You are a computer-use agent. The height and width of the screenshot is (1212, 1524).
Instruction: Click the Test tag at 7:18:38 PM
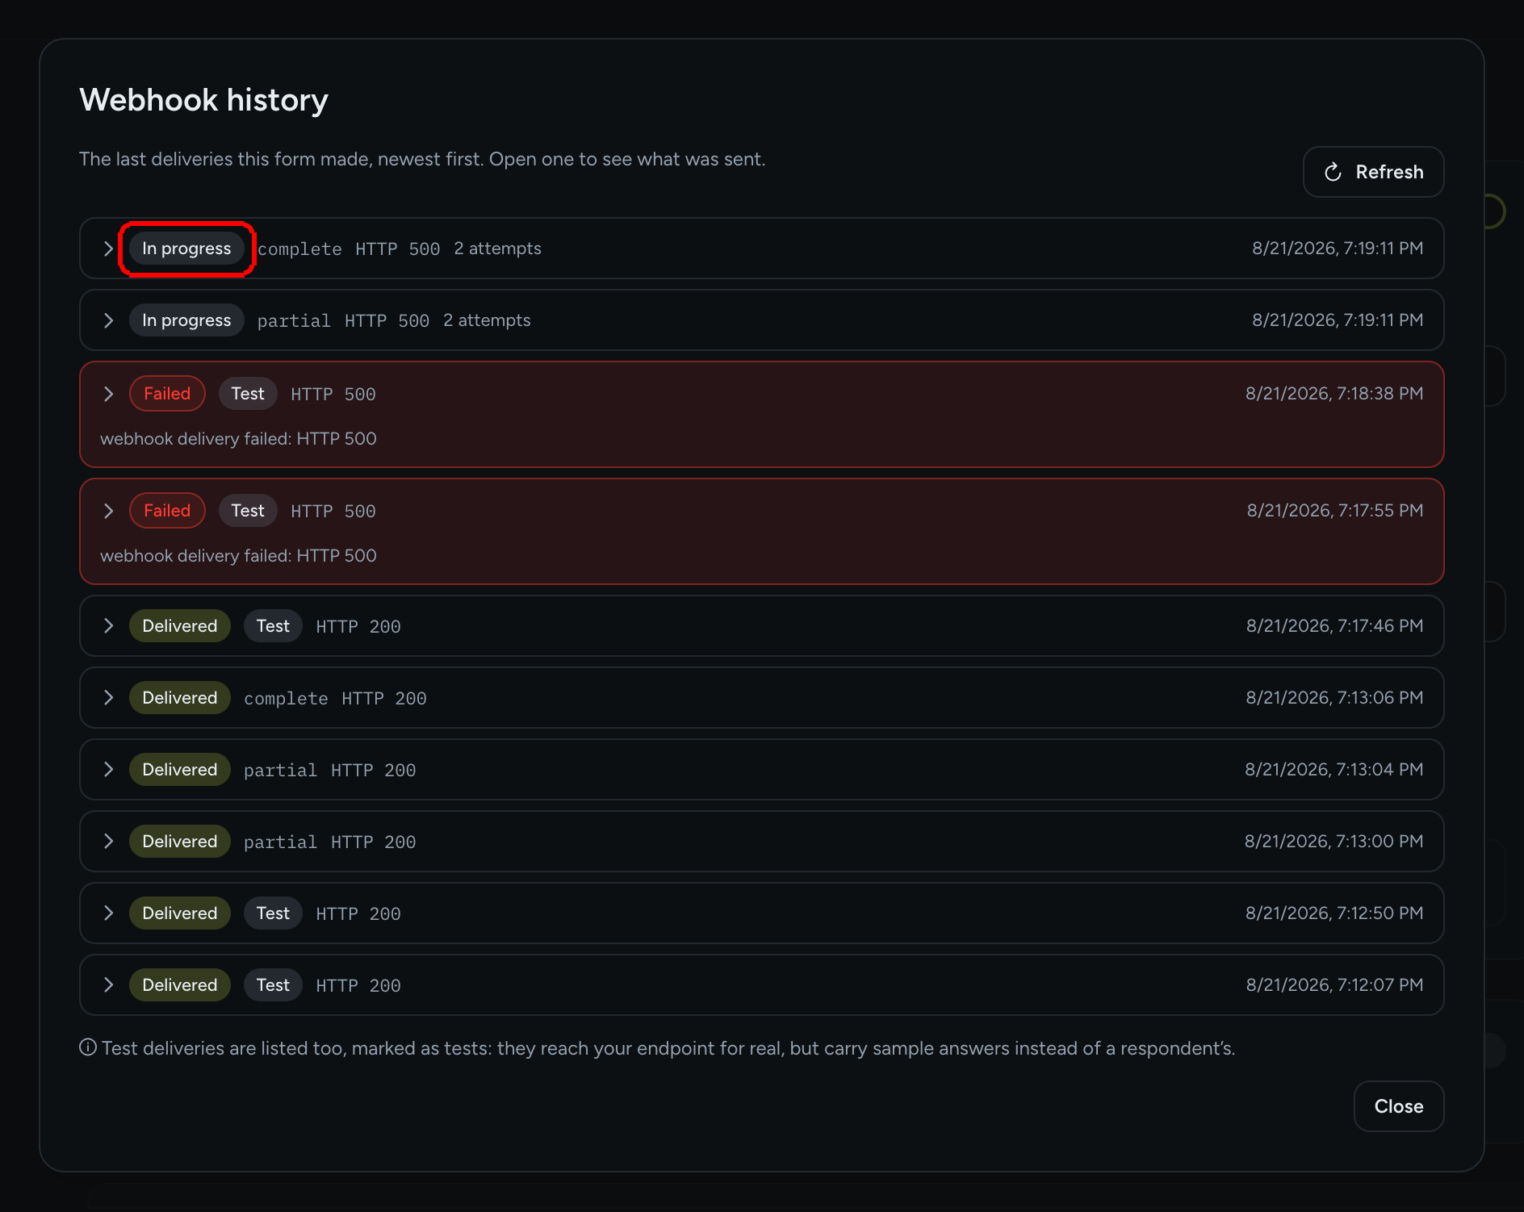(248, 394)
